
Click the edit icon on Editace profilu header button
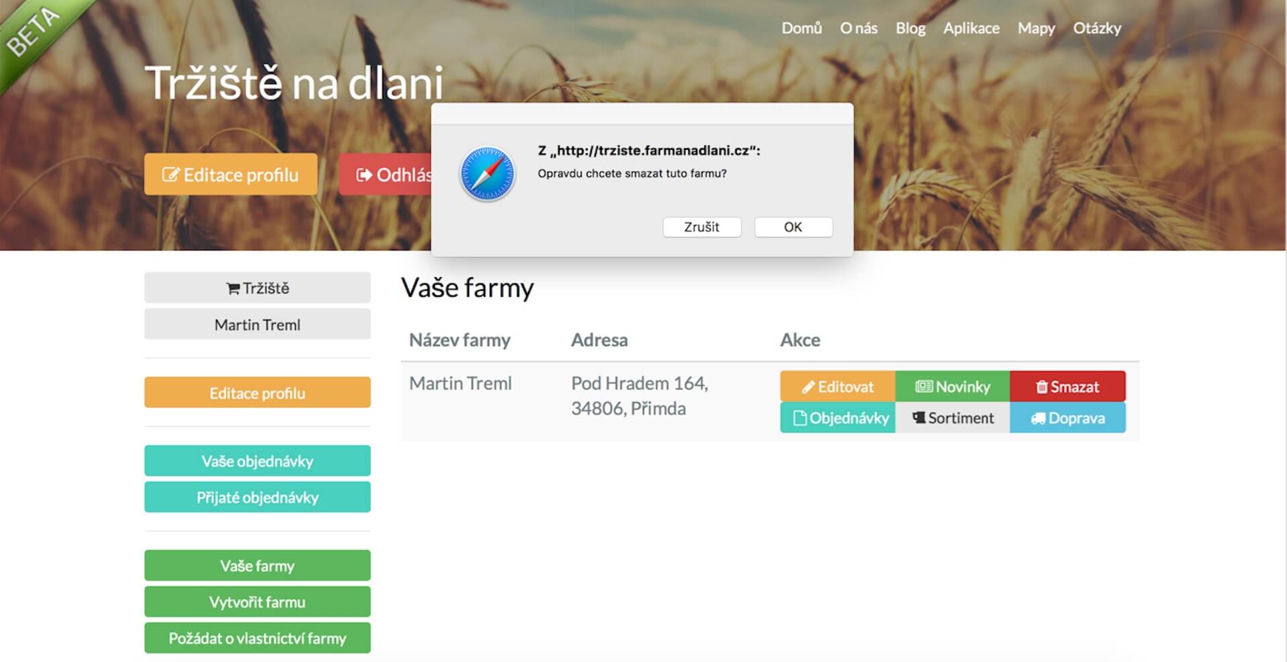170,175
